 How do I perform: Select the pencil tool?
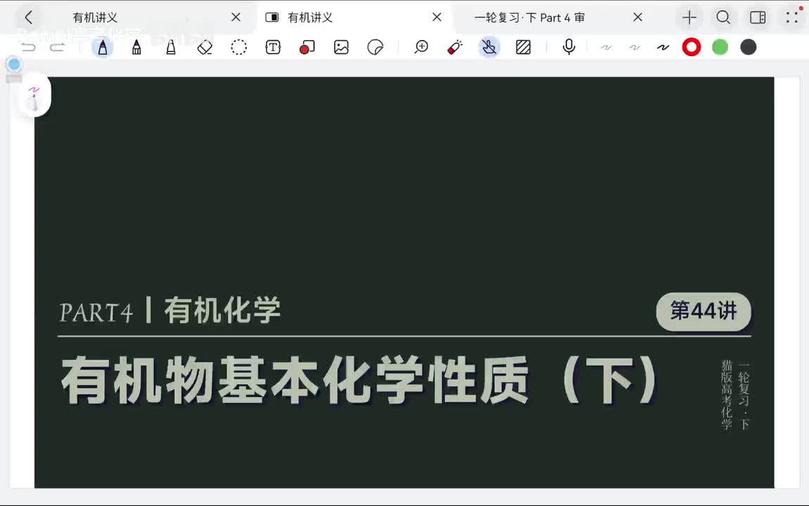coord(136,47)
